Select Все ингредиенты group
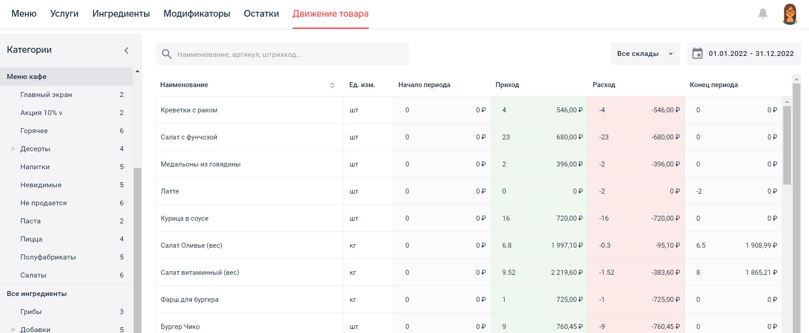809x333 pixels. click(66, 294)
